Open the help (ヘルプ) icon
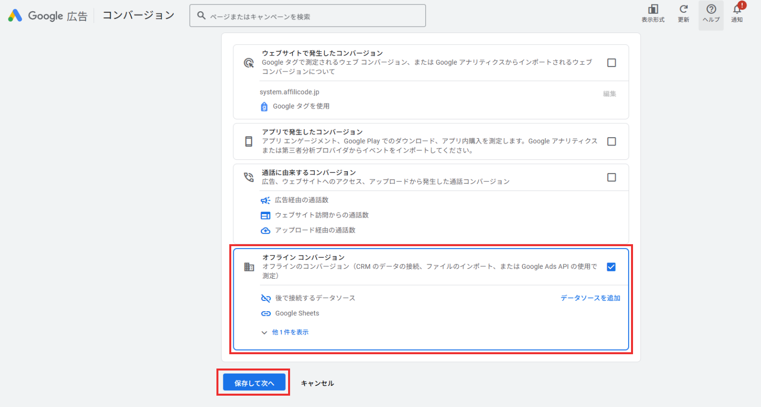Image resolution: width=761 pixels, height=407 pixels. click(711, 9)
